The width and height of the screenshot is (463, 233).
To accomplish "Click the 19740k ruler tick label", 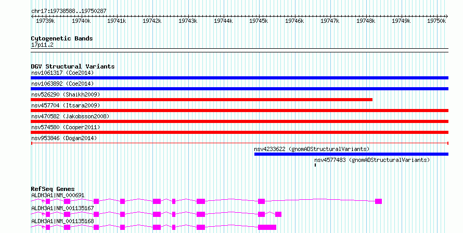I will coord(81,21).
